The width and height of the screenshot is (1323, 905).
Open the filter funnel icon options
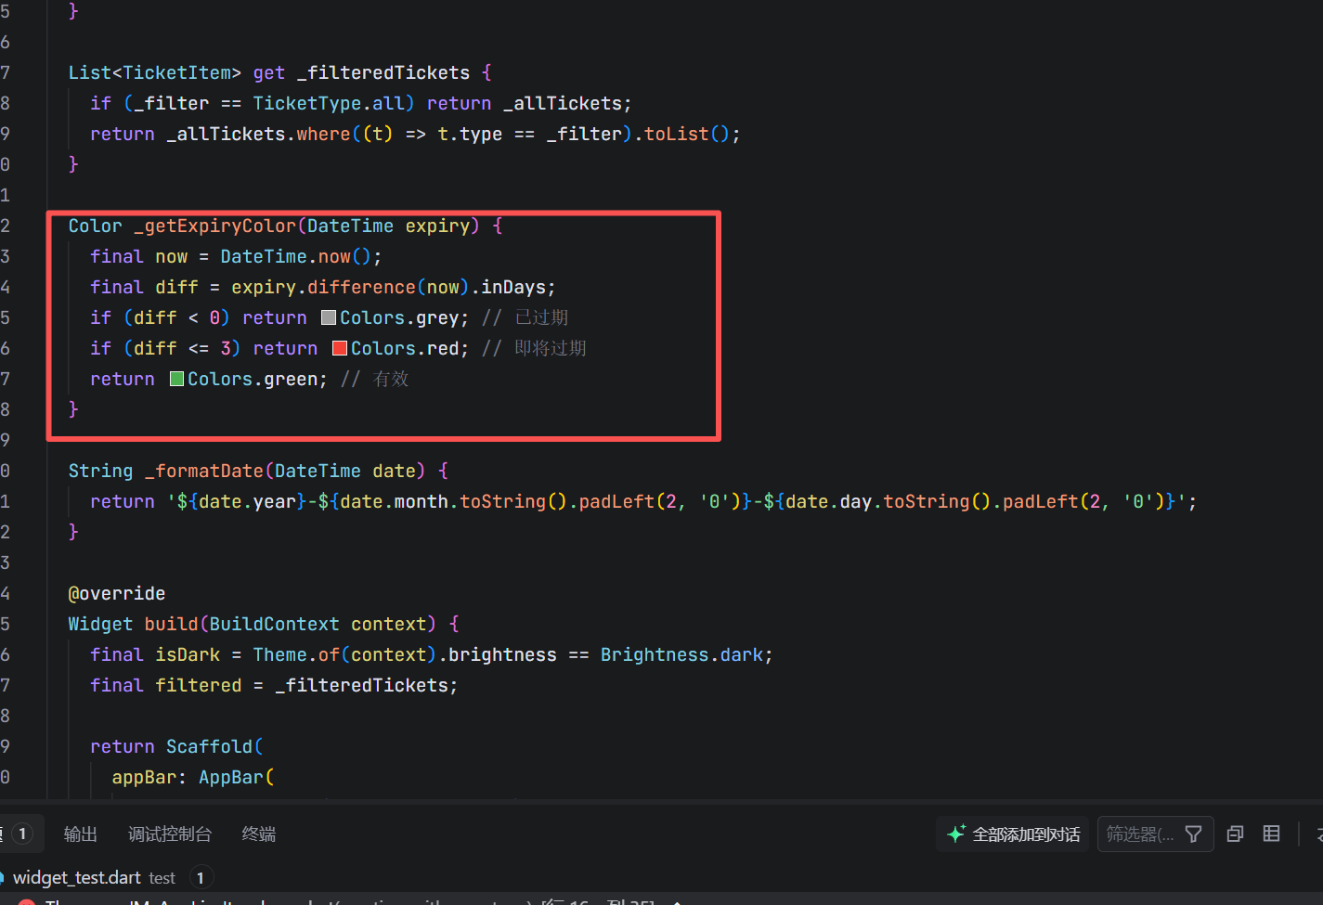1194,834
